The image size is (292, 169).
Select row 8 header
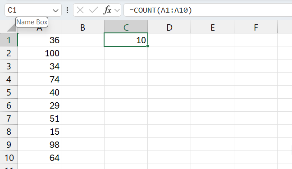pyautogui.click(x=9, y=131)
